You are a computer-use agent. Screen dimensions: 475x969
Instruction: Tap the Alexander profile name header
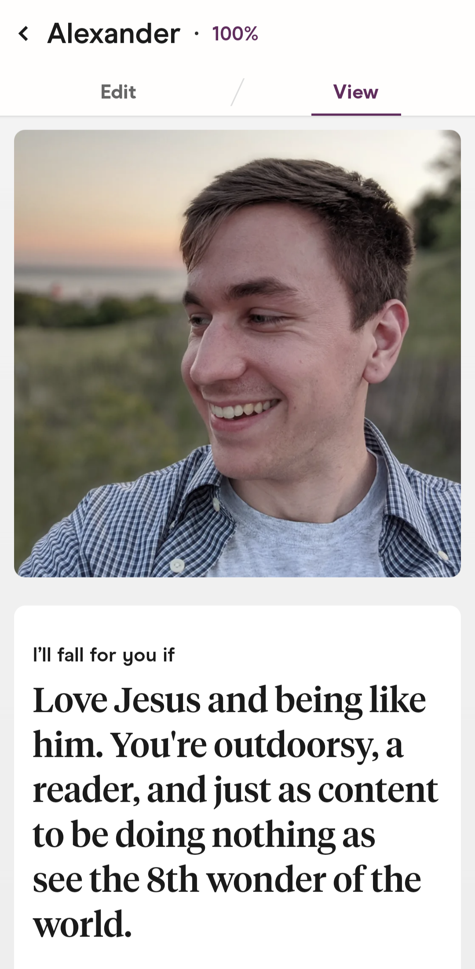114,33
